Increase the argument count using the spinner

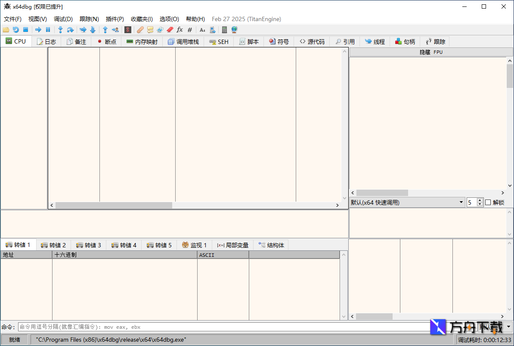tap(480, 200)
